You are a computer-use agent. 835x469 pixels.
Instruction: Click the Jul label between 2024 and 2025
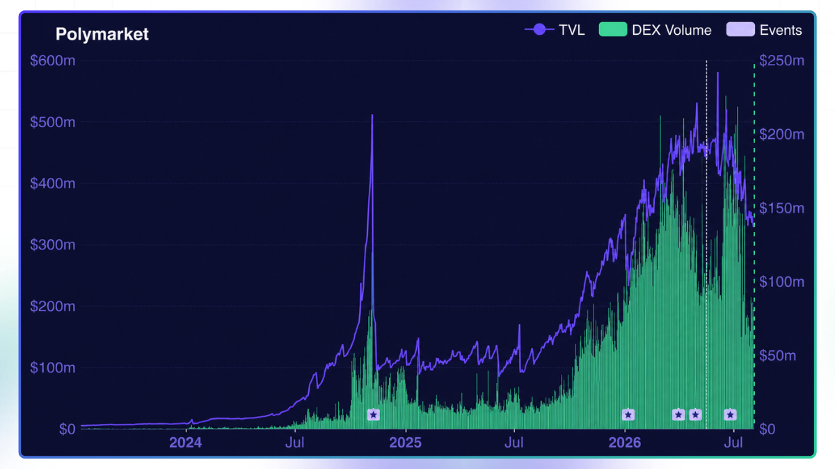point(295,443)
